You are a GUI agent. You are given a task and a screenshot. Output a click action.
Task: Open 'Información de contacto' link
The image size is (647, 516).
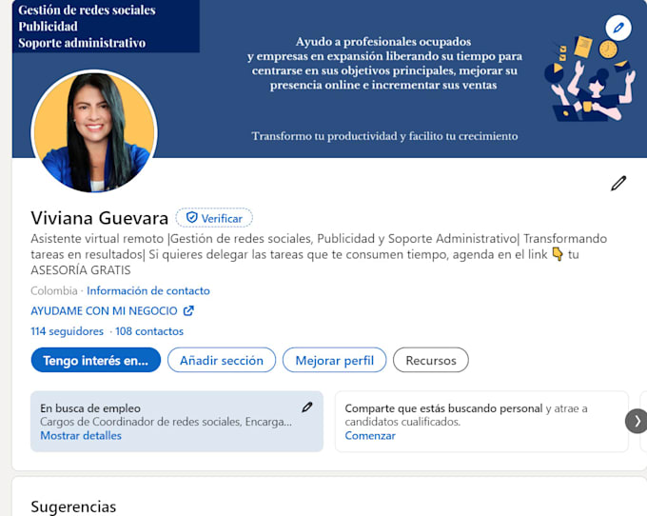pos(148,290)
